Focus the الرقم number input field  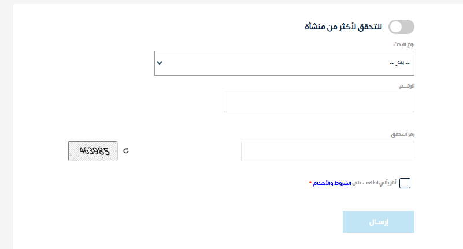(x=319, y=102)
